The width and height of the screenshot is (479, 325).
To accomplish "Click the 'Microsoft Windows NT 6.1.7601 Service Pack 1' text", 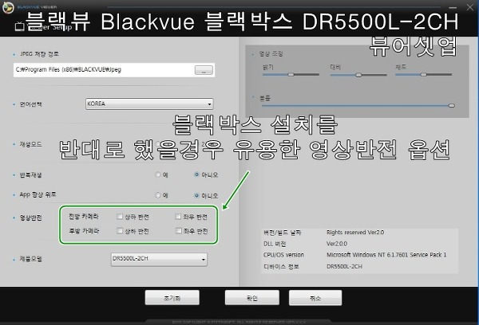I will tap(386, 255).
